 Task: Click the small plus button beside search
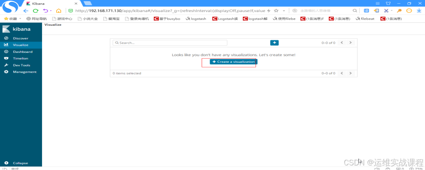(274, 43)
